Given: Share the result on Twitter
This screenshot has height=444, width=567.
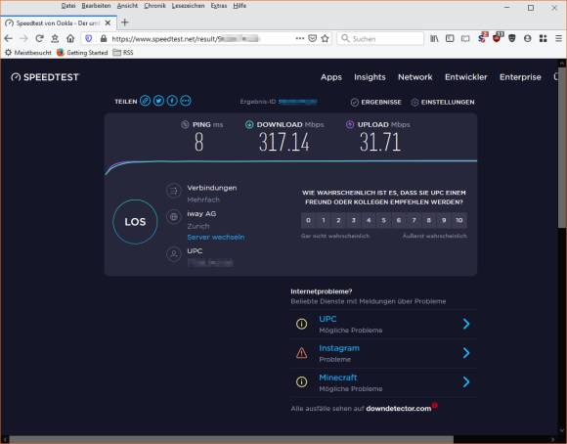Looking at the screenshot, I should 158,101.
